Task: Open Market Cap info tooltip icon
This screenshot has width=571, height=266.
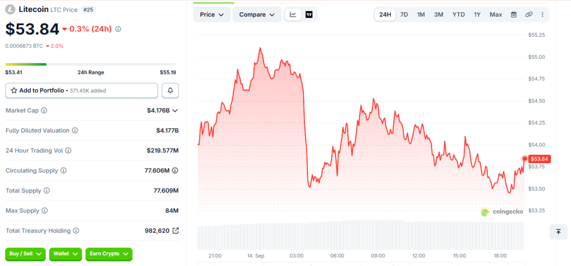Action: 44,110
